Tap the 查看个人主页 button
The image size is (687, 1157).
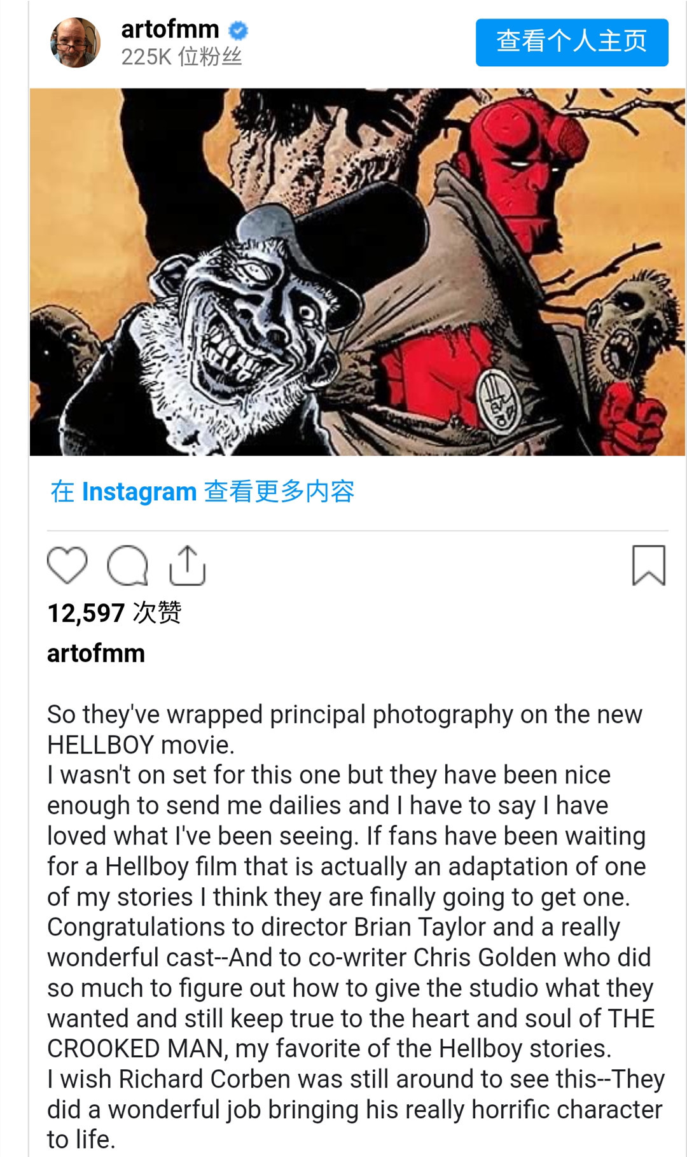point(572,42)
